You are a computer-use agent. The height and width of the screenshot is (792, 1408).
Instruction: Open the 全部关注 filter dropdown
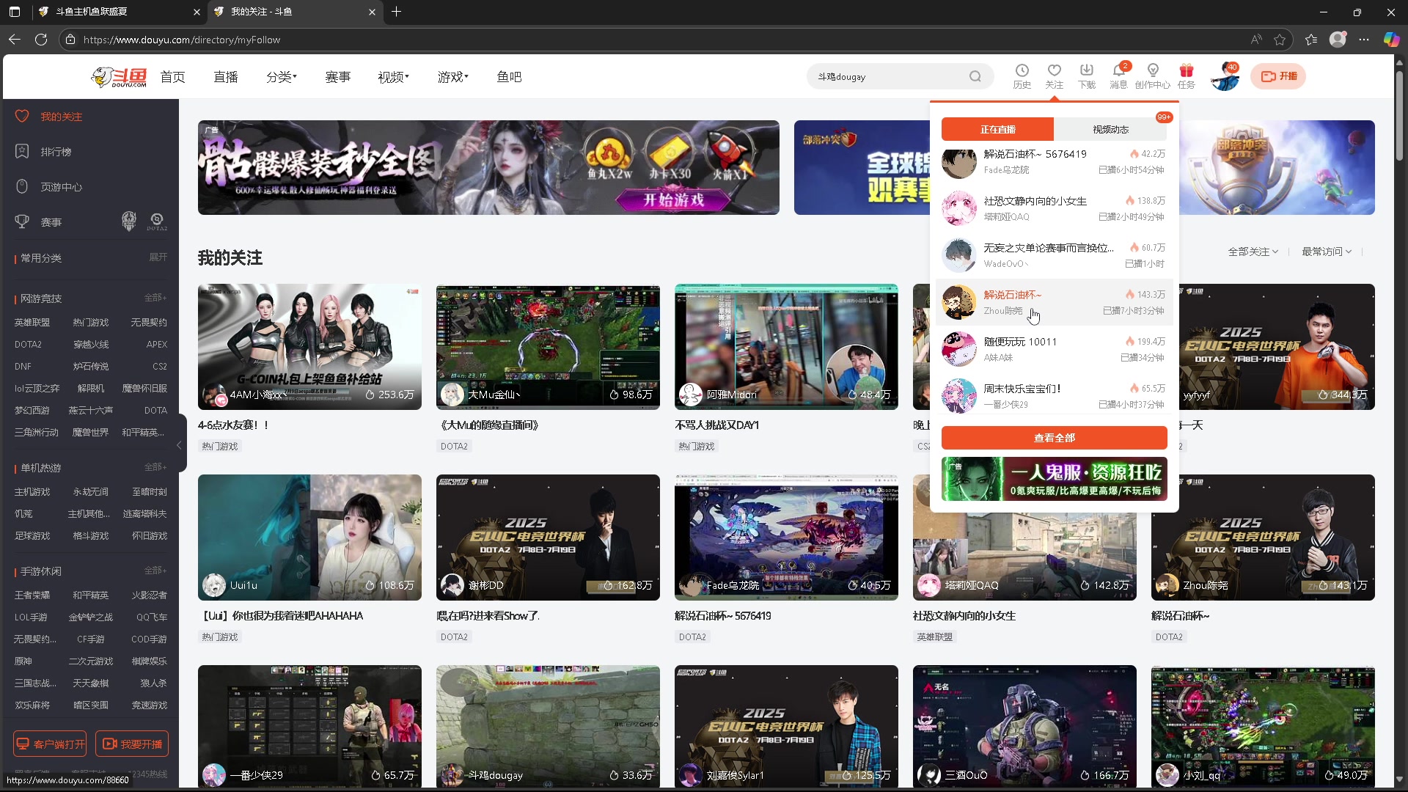[x=1253, y=252]
